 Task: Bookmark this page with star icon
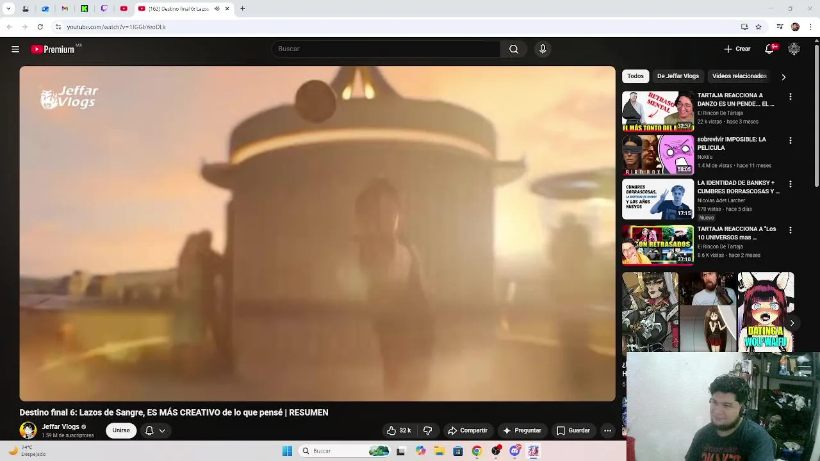(758, 27)
